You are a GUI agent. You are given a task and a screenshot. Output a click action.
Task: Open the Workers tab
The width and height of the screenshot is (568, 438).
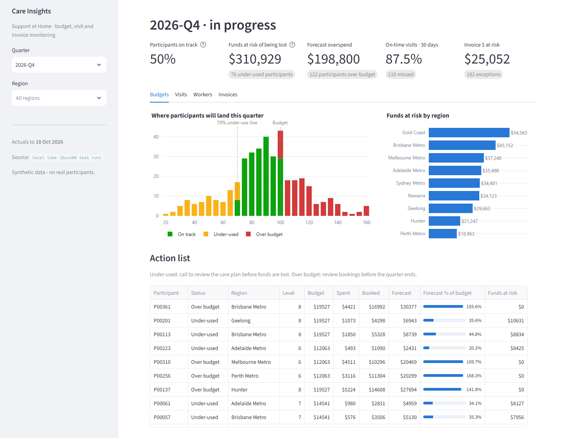[203, 94]
